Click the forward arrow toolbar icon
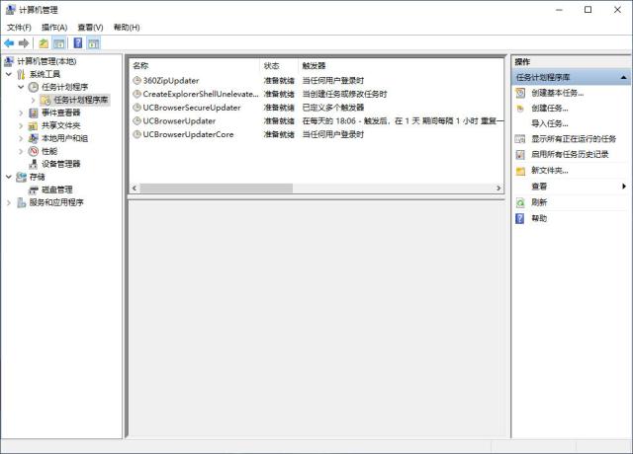The image size is (633, 454). [24, 43]
